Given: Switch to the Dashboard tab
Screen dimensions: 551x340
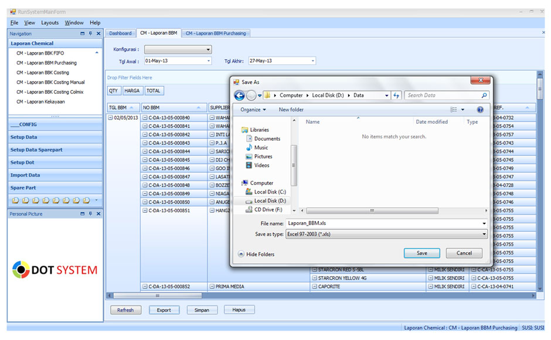Looking at the screenshot, I should click(x=120, y=33).
